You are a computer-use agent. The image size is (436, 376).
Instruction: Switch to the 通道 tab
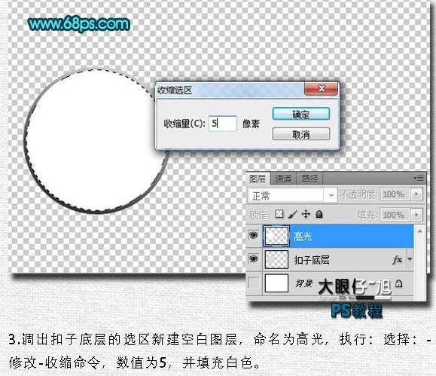(283, 179)
